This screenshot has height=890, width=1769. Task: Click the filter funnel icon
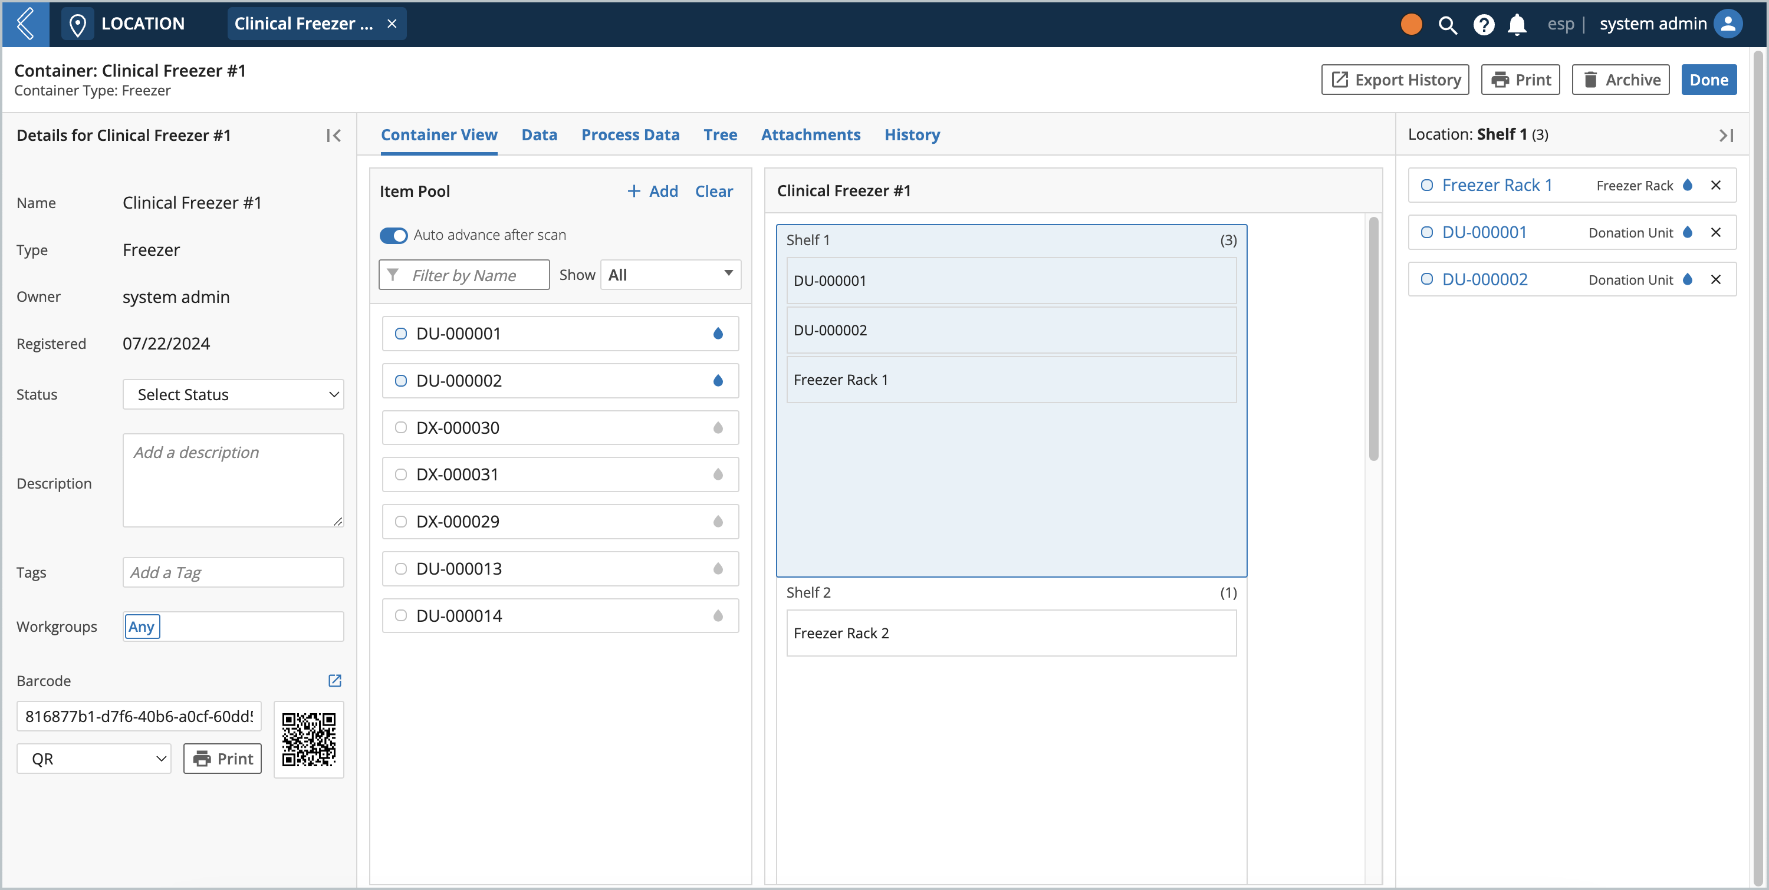(393, 275)
